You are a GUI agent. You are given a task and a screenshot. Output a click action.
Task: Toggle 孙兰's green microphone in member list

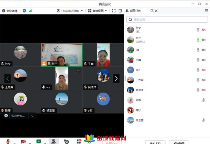pyautogui.click(x=198, y=40)
